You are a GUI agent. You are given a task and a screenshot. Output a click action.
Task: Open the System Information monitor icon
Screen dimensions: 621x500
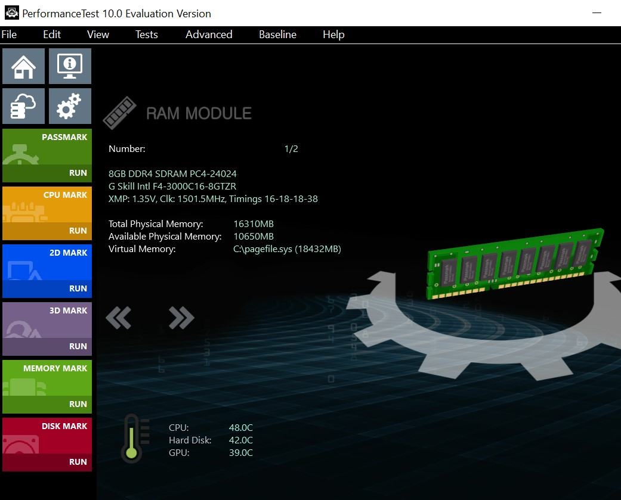(x=70, y=66)
